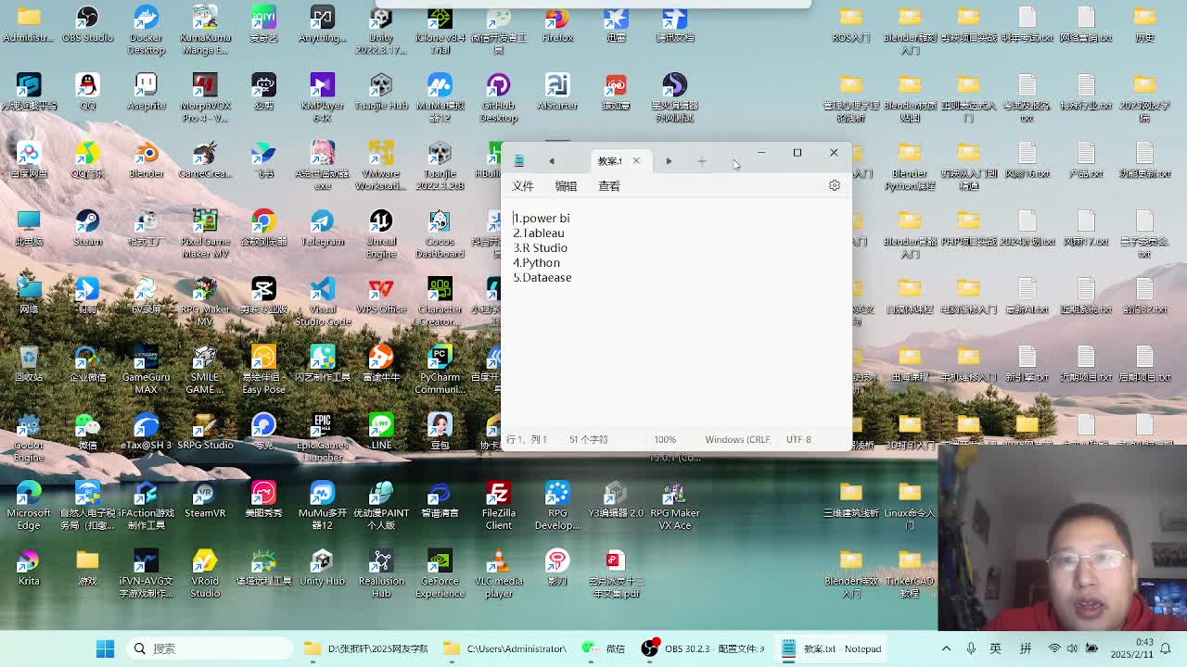The width and height of the screenshot is (1187, 667).
Task: Click the 100% zoom level in status bar
Action: (665, 439)
